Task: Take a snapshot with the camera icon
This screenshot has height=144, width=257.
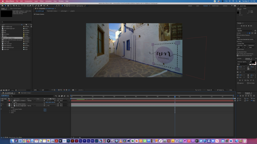Action: 73,90
